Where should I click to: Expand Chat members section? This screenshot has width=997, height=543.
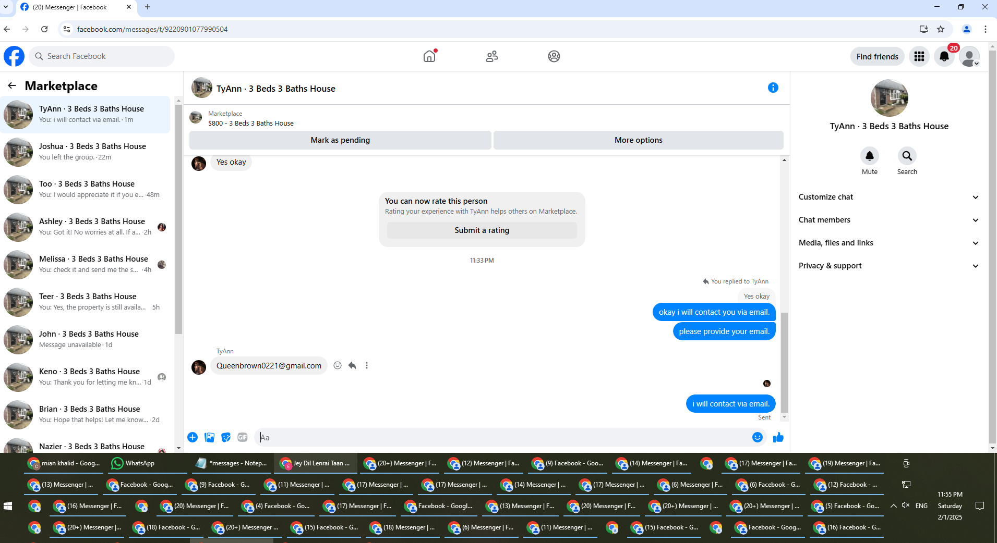(x=888, y=220)
